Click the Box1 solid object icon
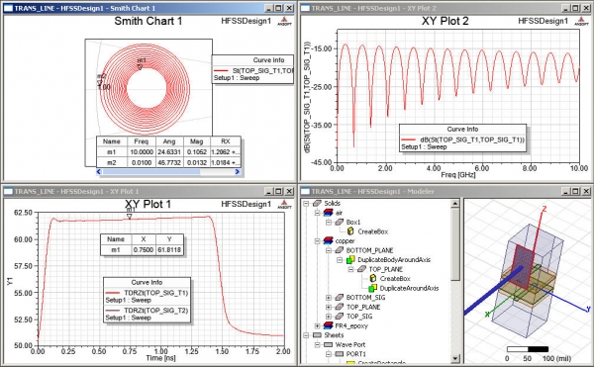Viewport: 594px width, 367px height. point(340,223)
